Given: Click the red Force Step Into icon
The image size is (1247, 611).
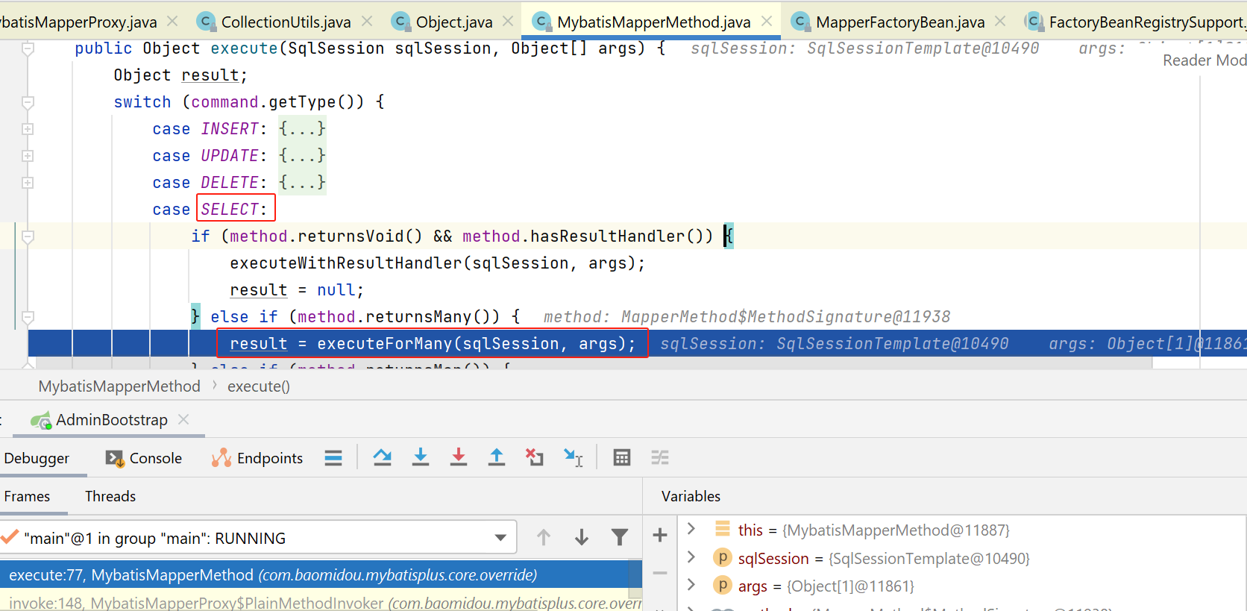Looking at the screenshot, I should [x=459, y=457].
